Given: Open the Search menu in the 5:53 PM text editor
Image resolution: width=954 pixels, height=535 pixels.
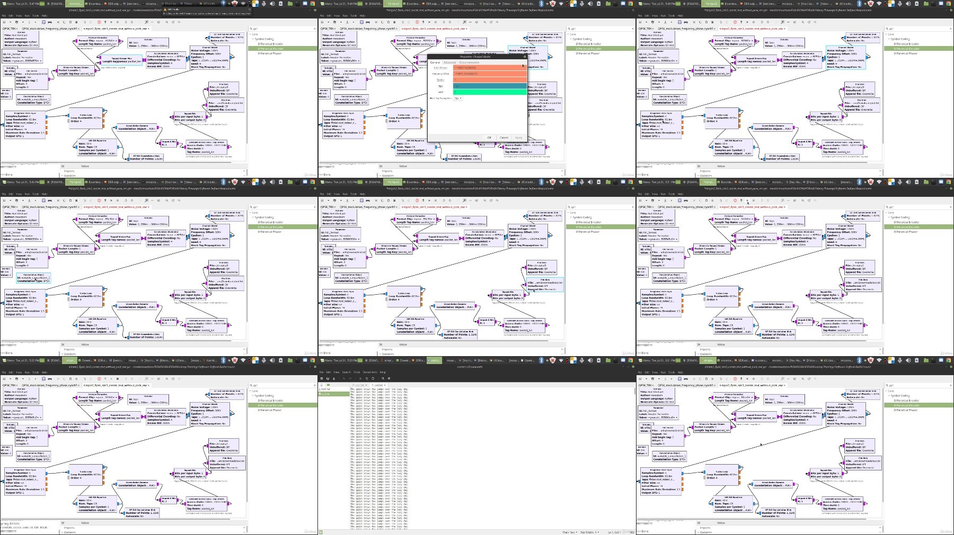Looking at the screenshot, I should click(x=347, y=372).
